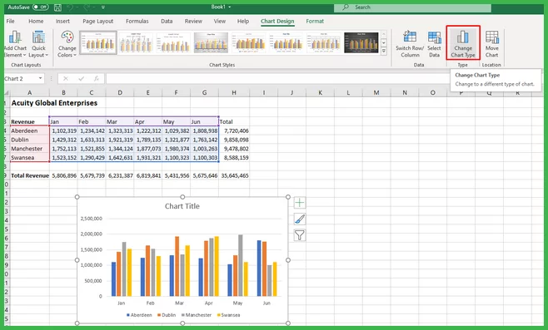The height and width of the screenshot is (330, 548).
Task: Click the Total column header cell
Action: tap(235, 121)
